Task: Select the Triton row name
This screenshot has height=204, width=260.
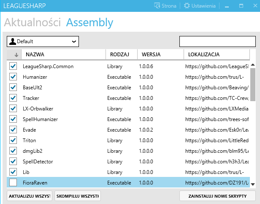Action: (x=30, y=141)
